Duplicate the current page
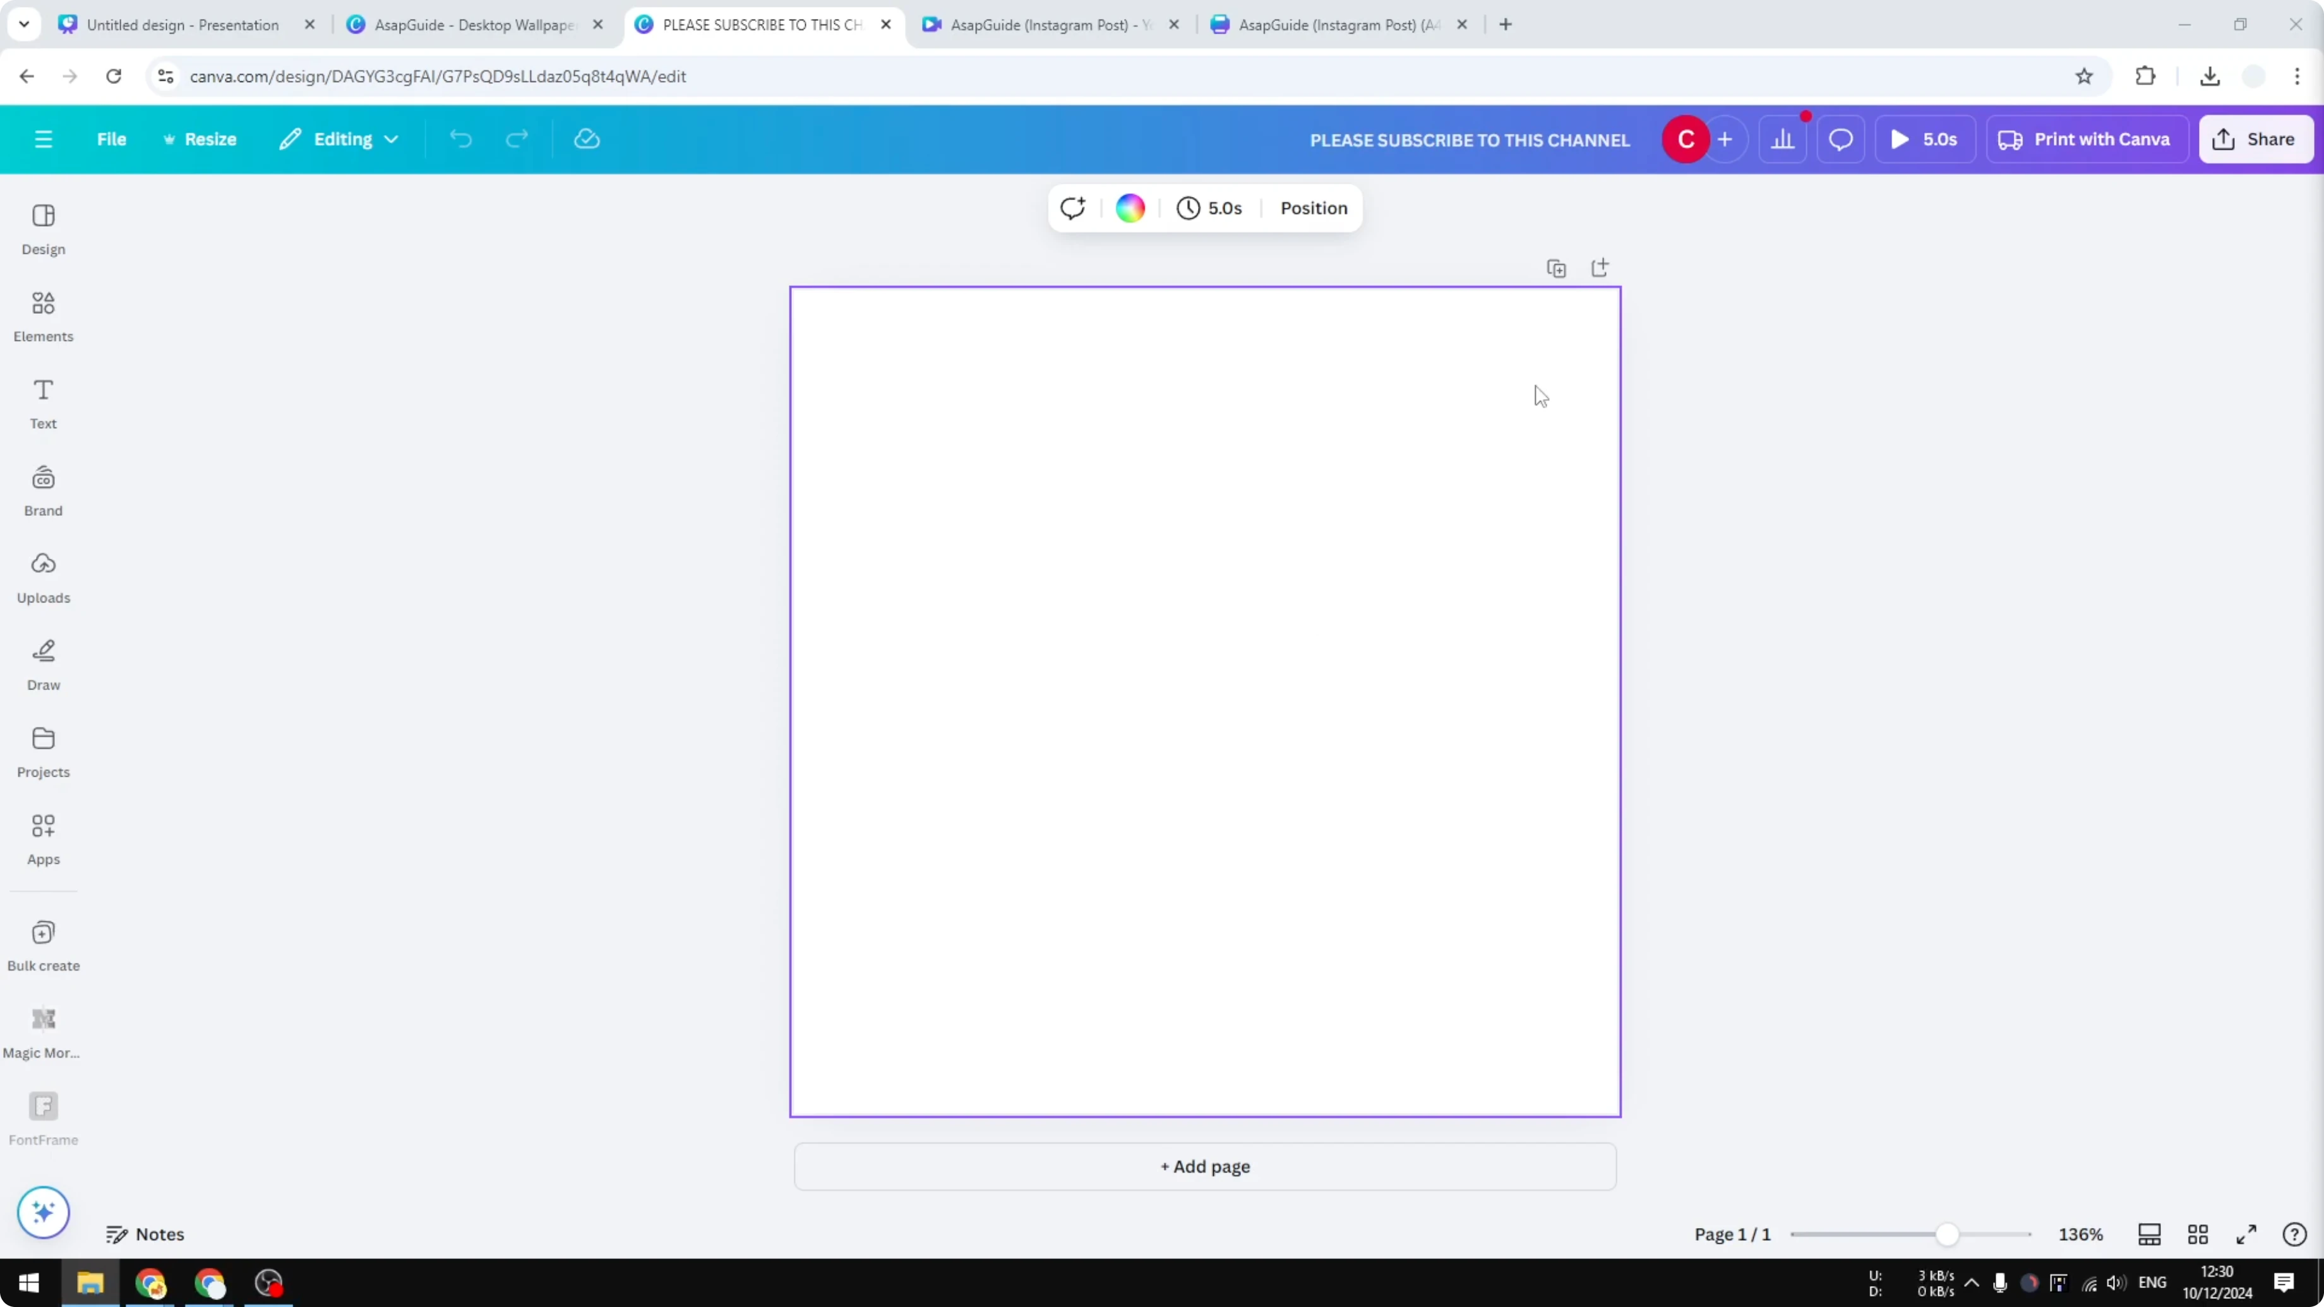 (x=1556, y=268)
